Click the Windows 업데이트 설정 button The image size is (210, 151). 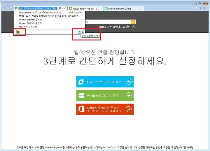point(105,95)
